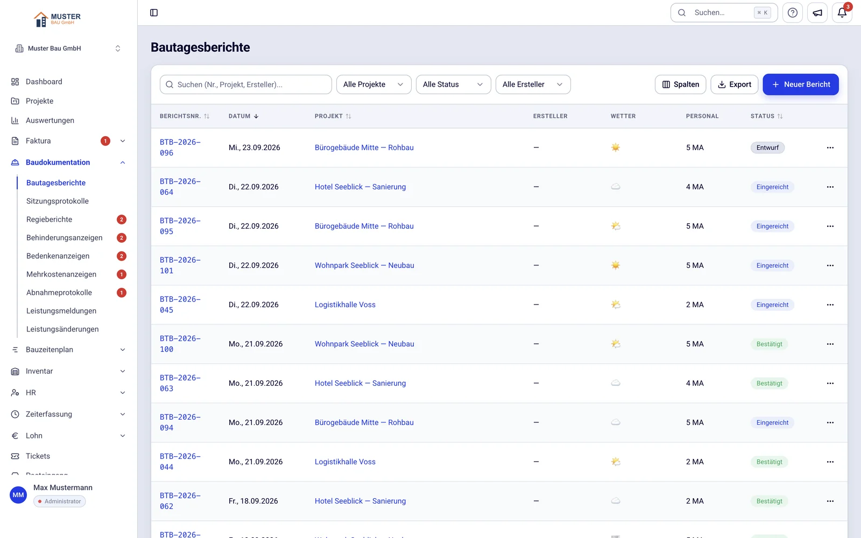The width and height of the screenshot is (861, 538).
Task: Click Eingereicht badge for BTB-2026-094
Action: click(772, 422)
